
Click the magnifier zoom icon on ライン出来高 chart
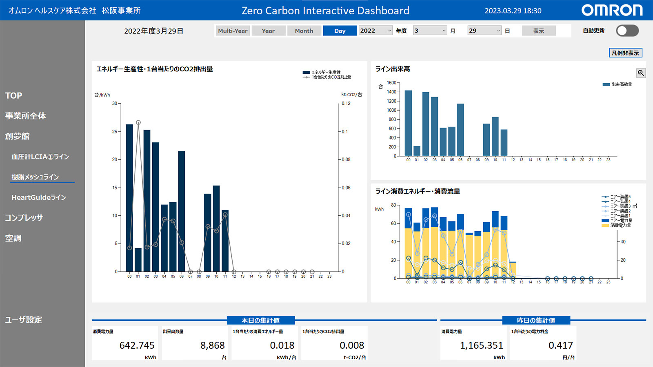point(641,73)
